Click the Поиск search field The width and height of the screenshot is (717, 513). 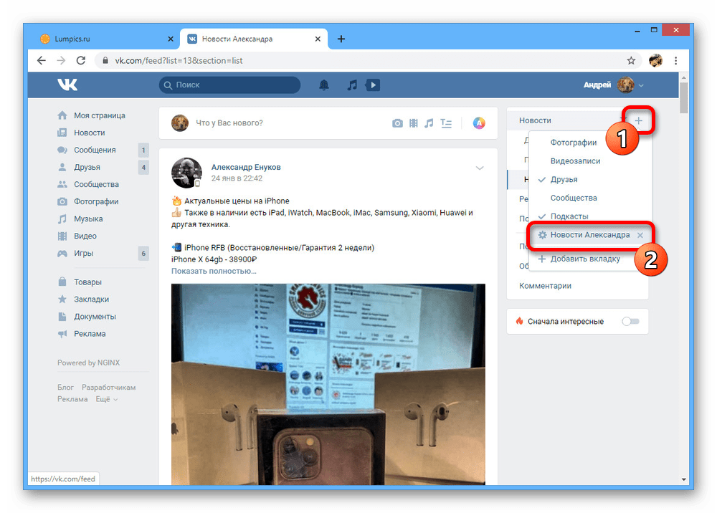pyautogui.click(x=229, y=85)
